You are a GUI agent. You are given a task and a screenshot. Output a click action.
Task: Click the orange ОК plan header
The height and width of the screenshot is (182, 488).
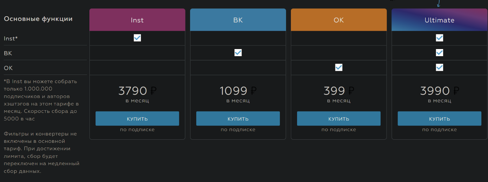coord(338,20)
